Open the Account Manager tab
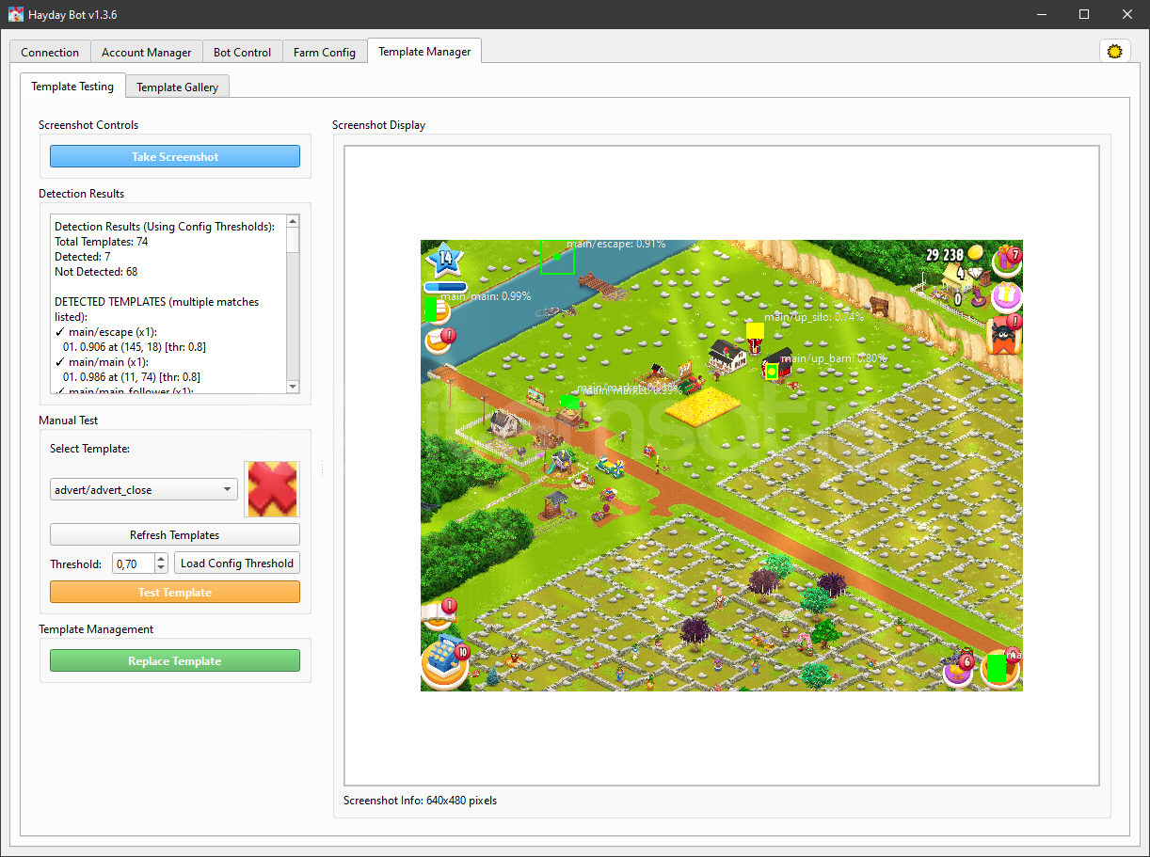The height and width of the screenshot is (857, 1150). [x=146, y=53]
